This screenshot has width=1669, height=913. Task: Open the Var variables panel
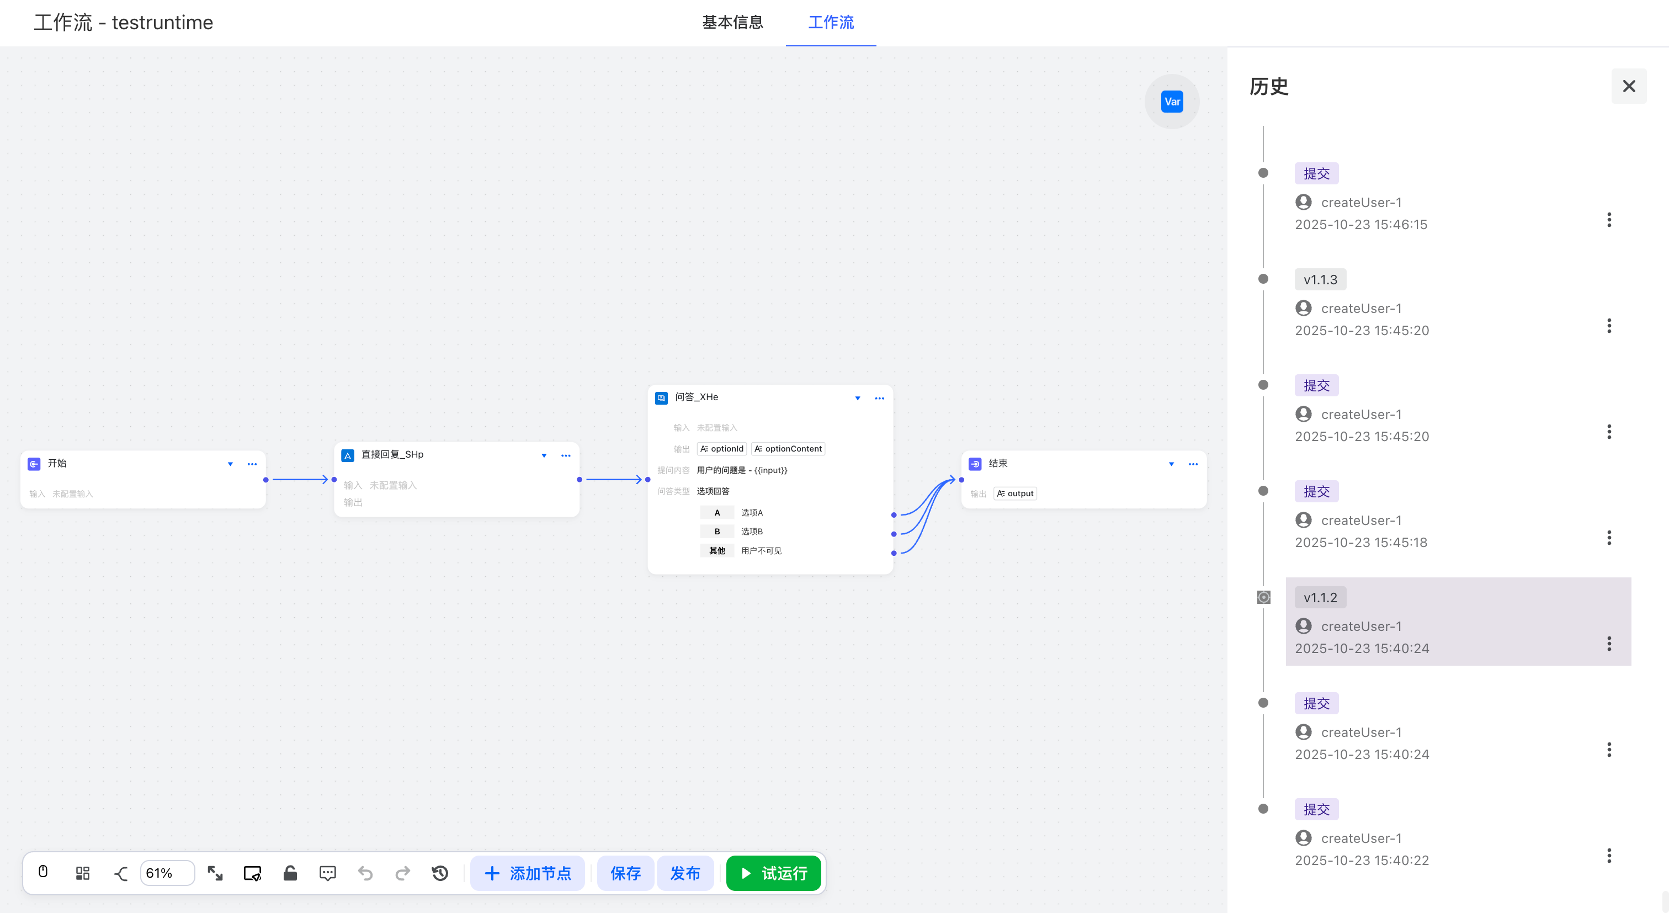pos(1171,102)
